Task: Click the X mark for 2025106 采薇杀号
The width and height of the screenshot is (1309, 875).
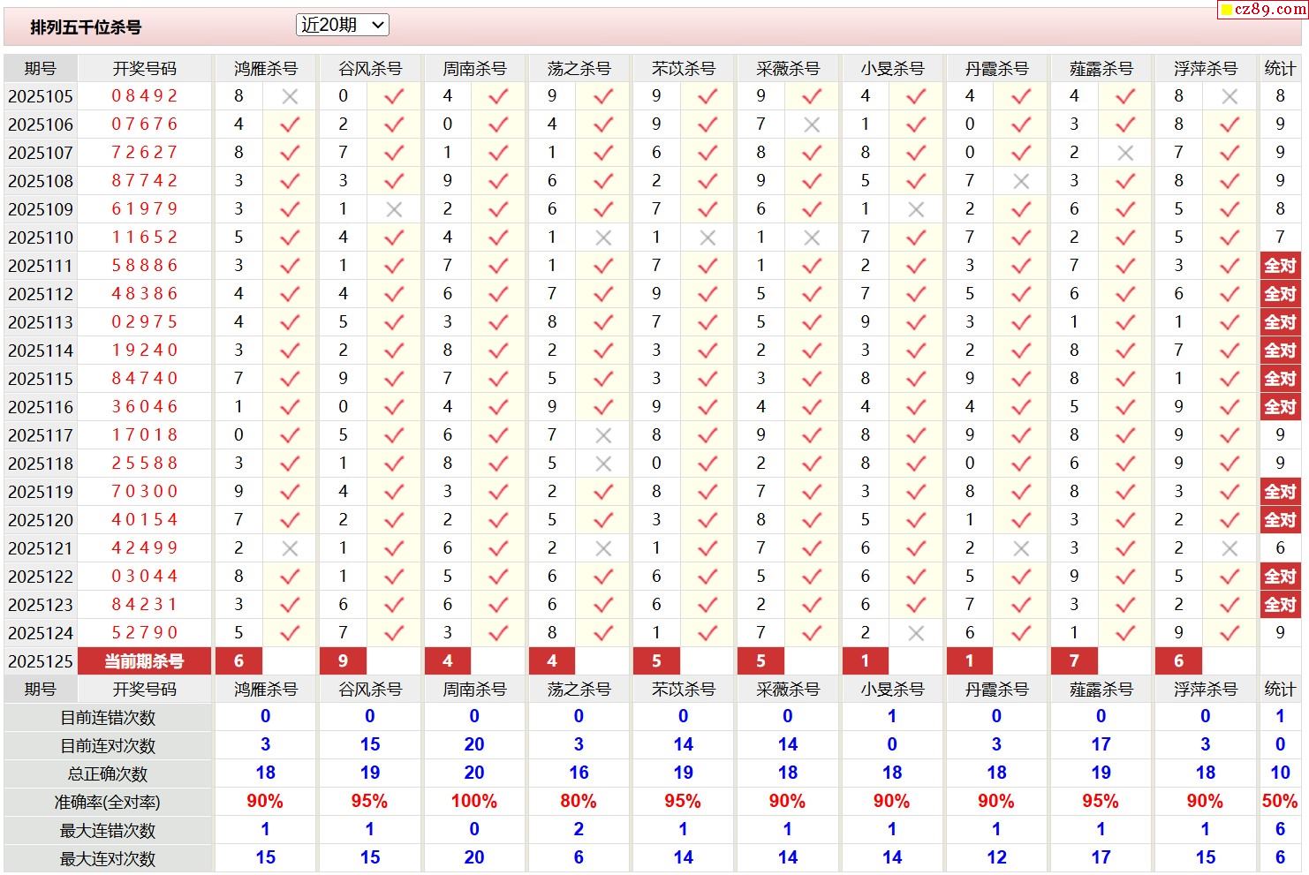Action: pos(812,124)
